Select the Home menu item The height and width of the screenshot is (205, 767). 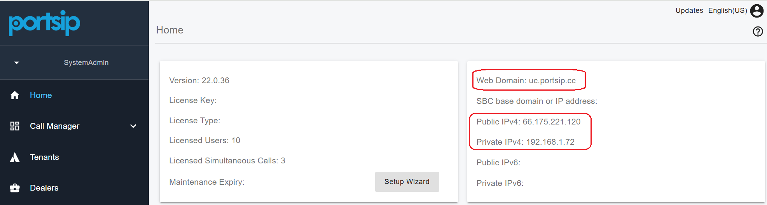(x=41, y=95)
